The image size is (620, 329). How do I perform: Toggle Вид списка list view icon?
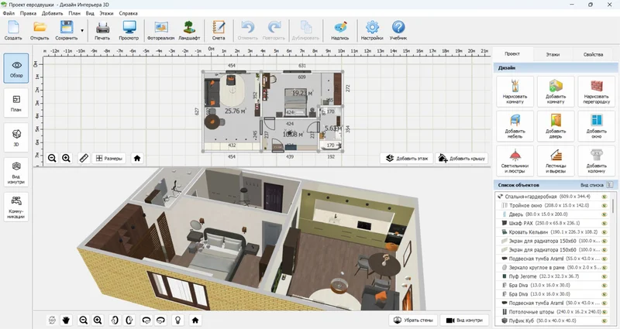tap(610, 185)
